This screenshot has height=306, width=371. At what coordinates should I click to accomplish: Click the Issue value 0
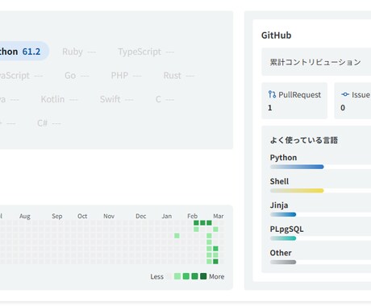(343, 108)
